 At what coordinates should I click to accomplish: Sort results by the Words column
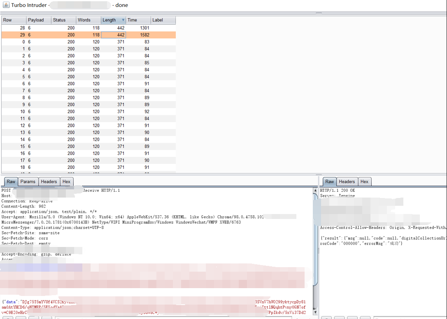coord(88,20)
